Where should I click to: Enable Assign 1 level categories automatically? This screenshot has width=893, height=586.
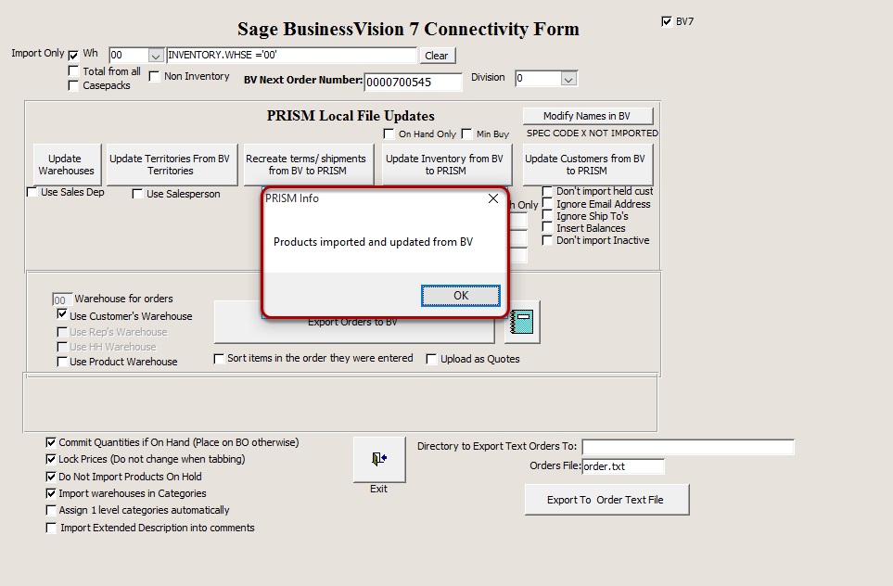pos(51,510)
